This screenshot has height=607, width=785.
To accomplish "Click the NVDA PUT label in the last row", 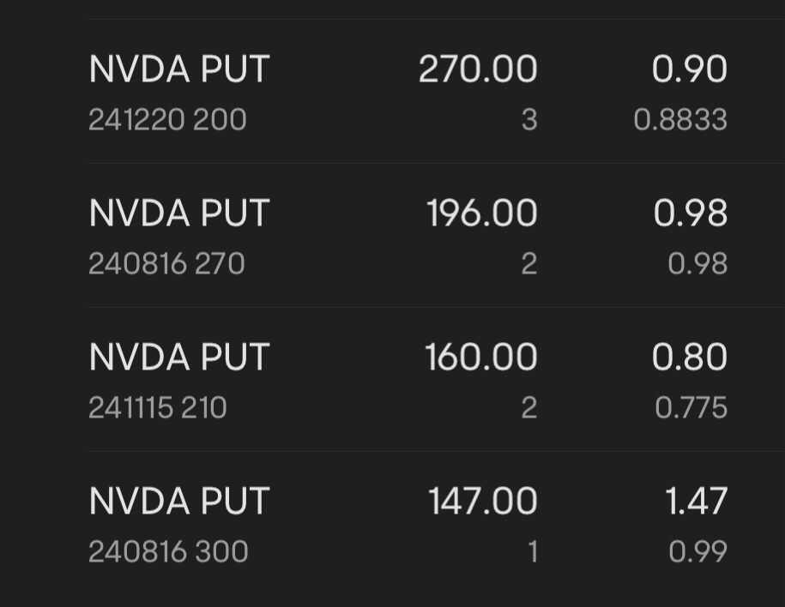I will (178, 501).
